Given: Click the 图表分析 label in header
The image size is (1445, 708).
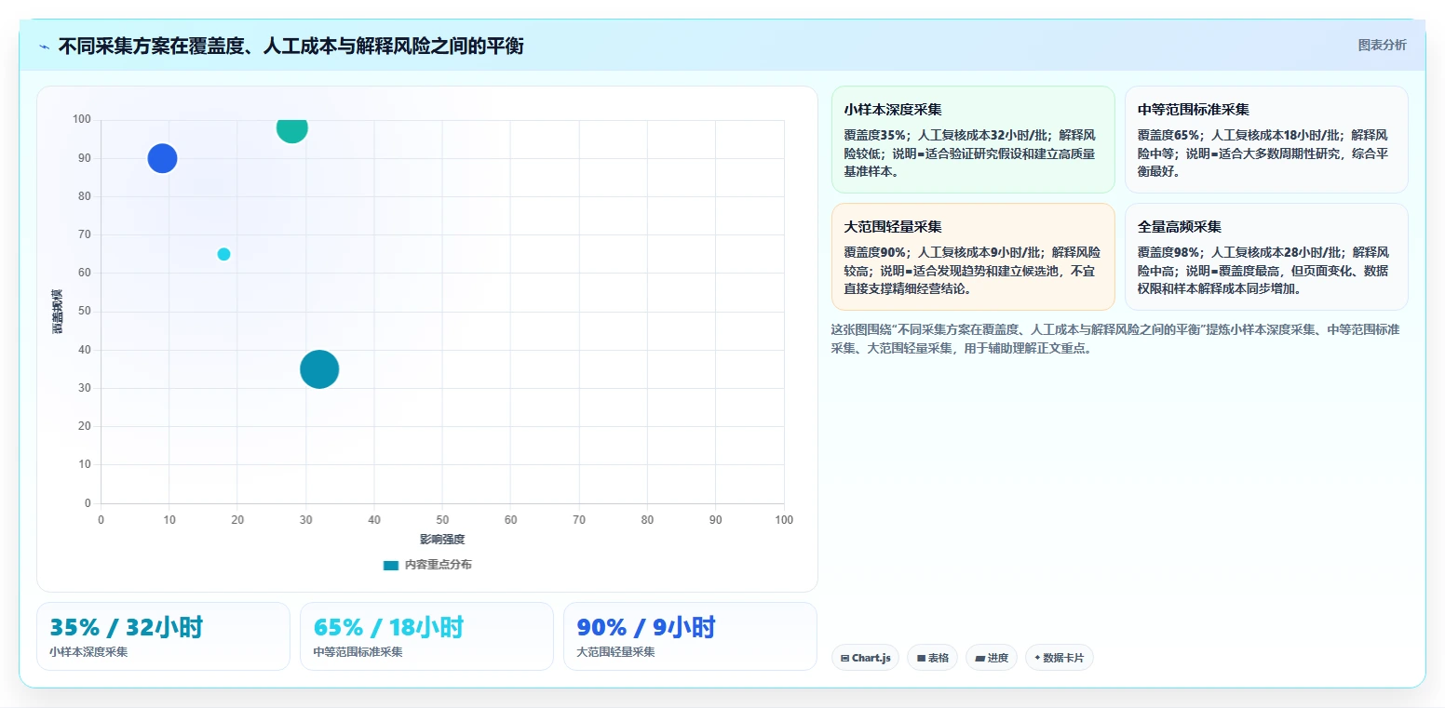Looking at the screenshot, I should tap(1382, 45).
